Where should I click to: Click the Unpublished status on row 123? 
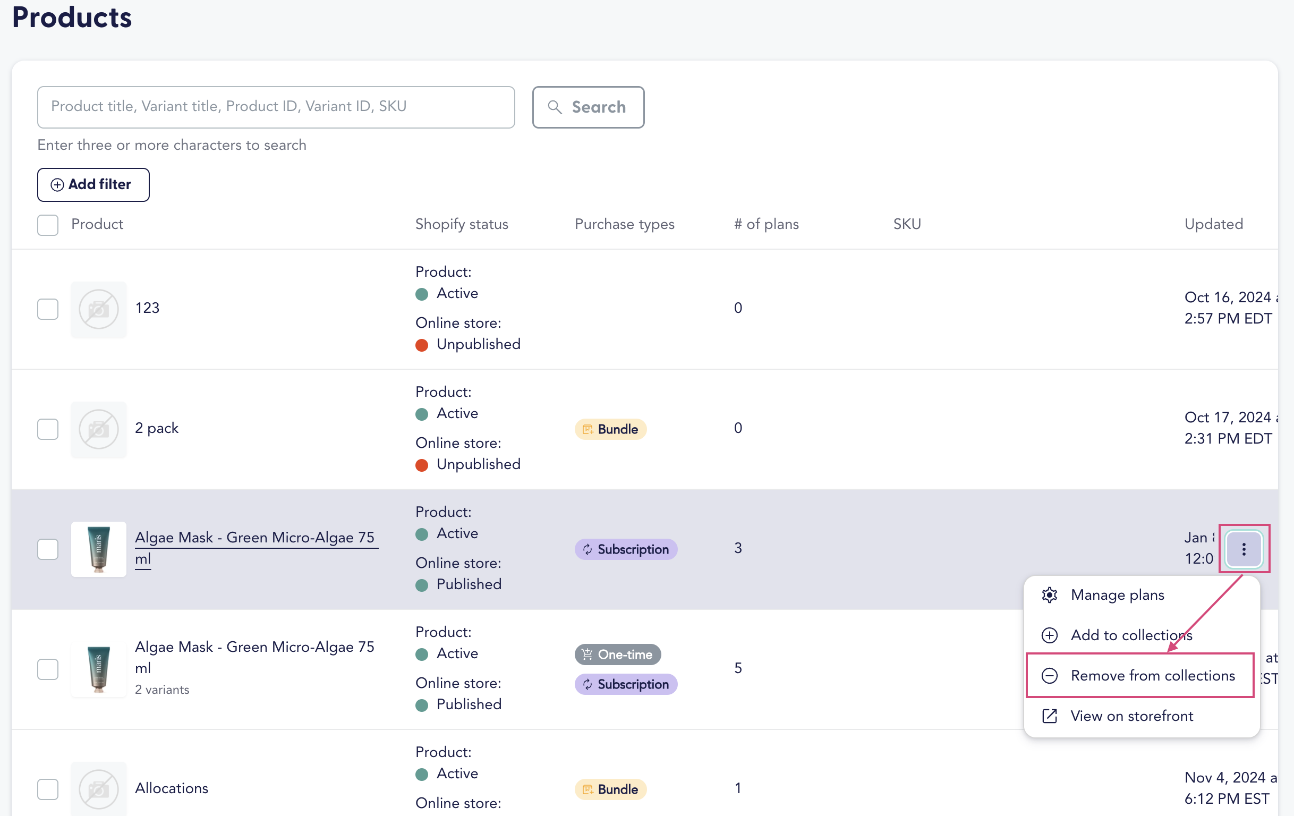click(468, 344)
